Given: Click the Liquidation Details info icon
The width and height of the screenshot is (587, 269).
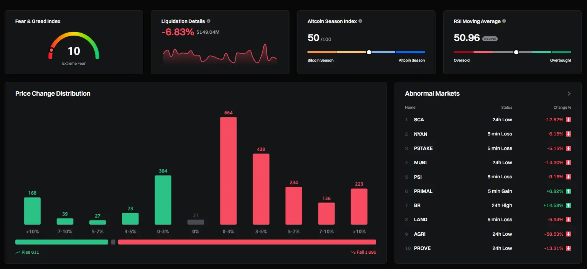Looking at the screenshot, I should [209, 21].
